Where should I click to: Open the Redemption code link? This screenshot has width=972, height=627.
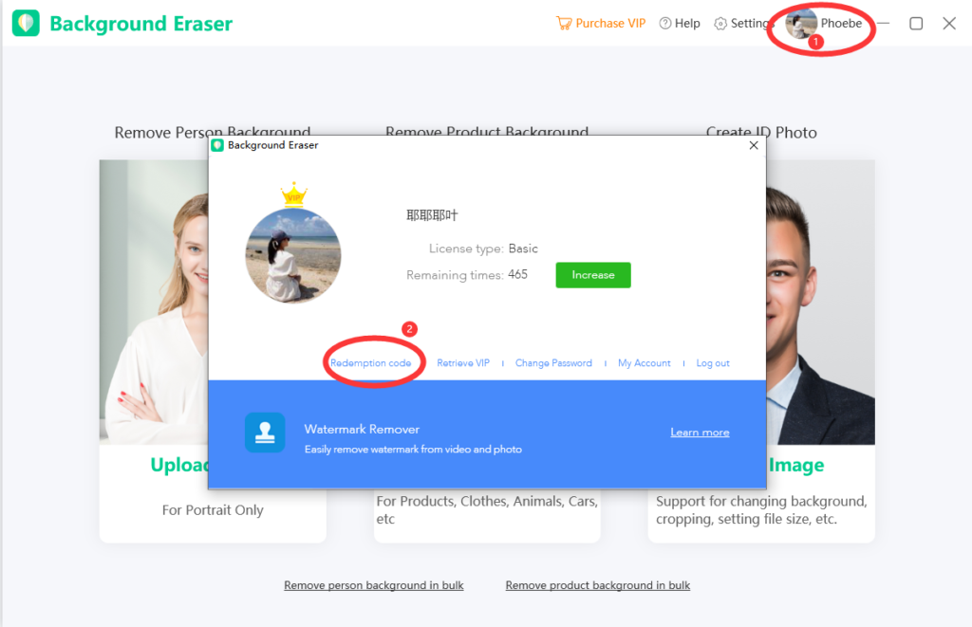(370, 363)
